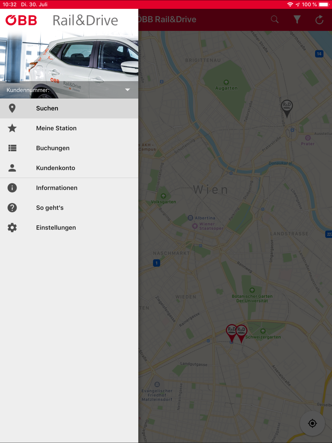This screenshot has height=443, width=332.
Task: Open the Kundenkonto menu entry
Action: (69, 168)
